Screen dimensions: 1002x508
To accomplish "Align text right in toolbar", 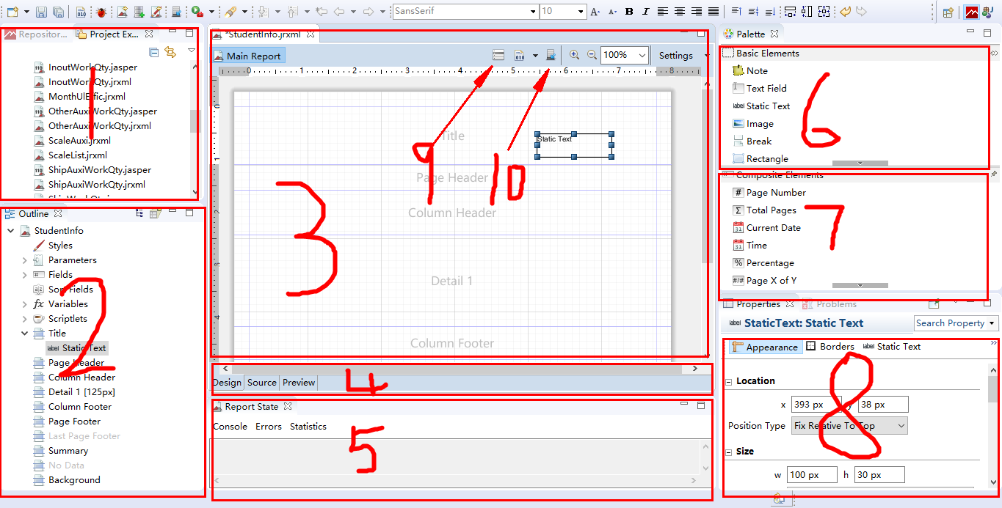I will tap(697, 12).
